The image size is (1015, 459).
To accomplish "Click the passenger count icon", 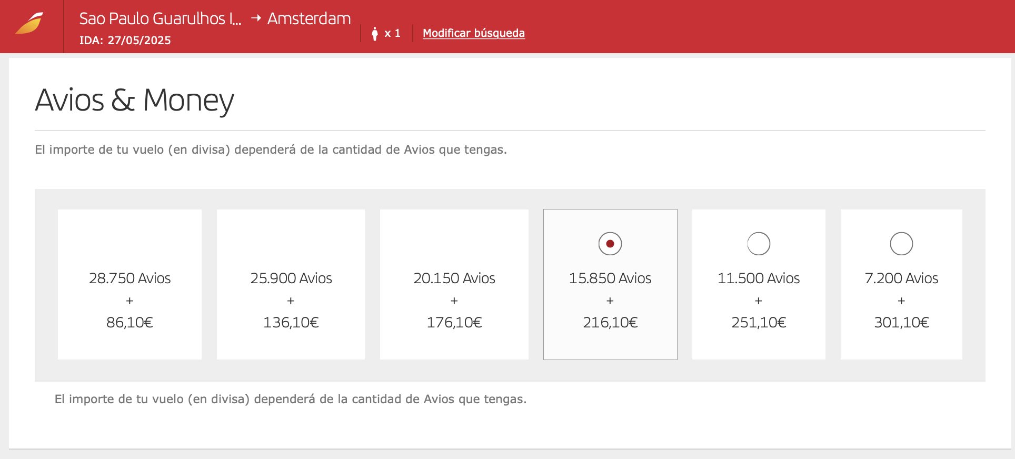I will pyautogui.click(x=375, y=34).
